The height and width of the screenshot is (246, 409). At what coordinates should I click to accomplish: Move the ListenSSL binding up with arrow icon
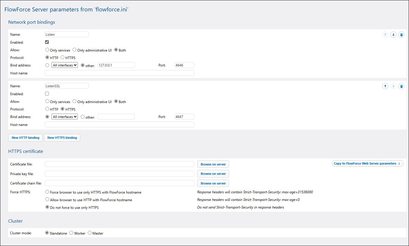(385, 86)
